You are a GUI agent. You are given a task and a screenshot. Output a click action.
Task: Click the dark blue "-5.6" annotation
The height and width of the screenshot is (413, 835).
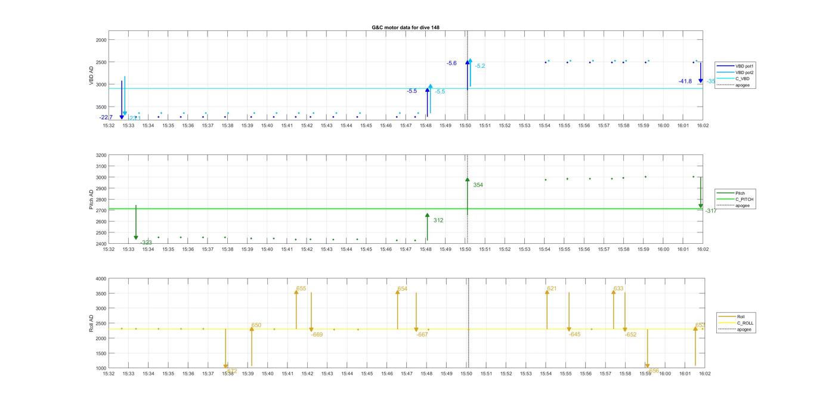point(451,63)
